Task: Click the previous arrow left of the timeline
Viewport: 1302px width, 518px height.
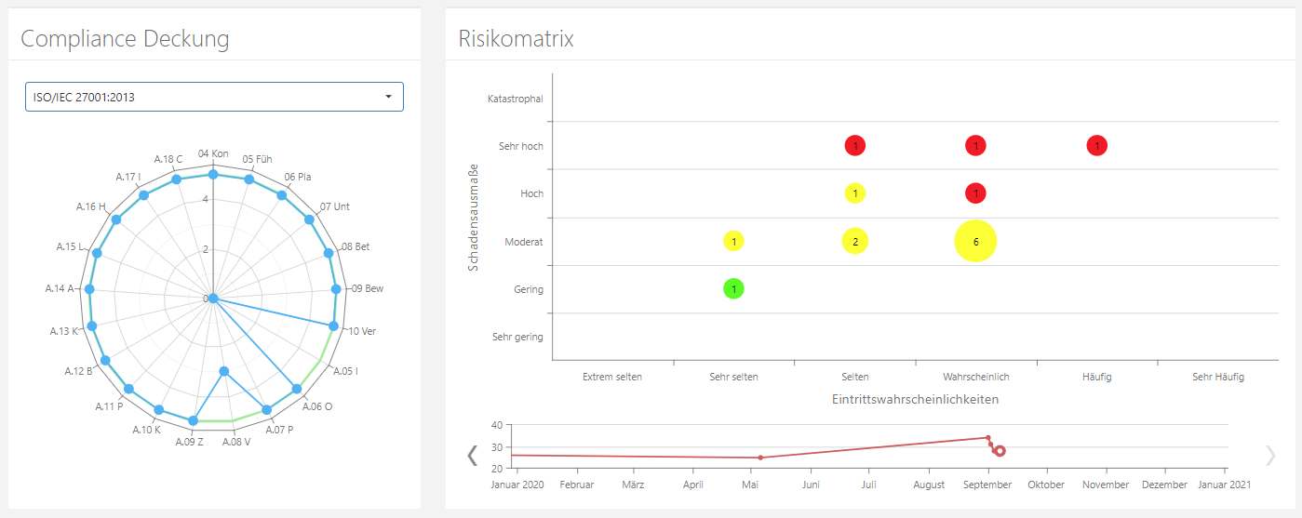Action: (x=472, y=455)
